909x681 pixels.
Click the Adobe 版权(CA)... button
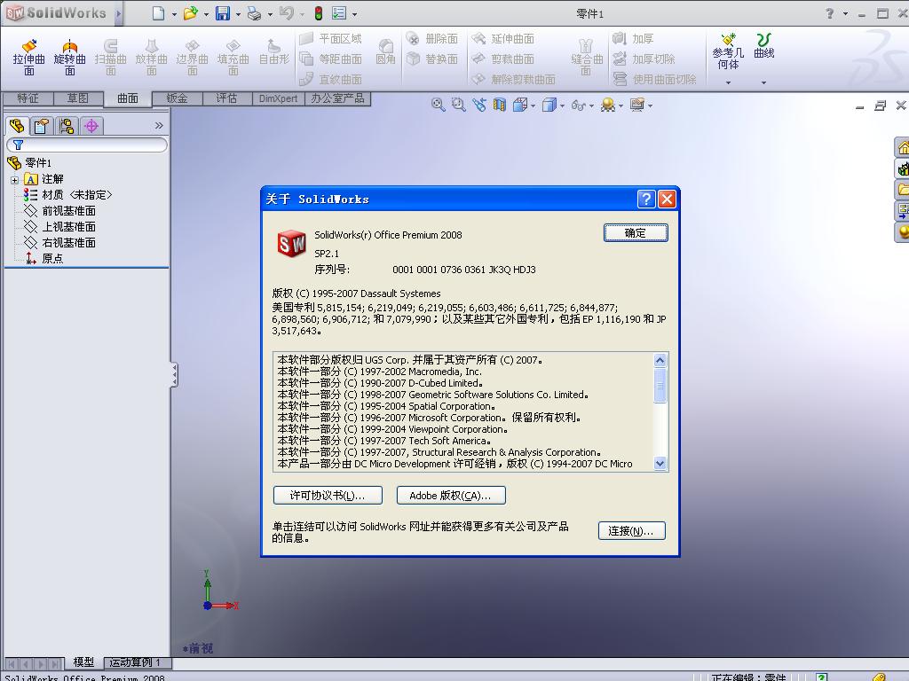pyautogui.click(x=451, y=495)
